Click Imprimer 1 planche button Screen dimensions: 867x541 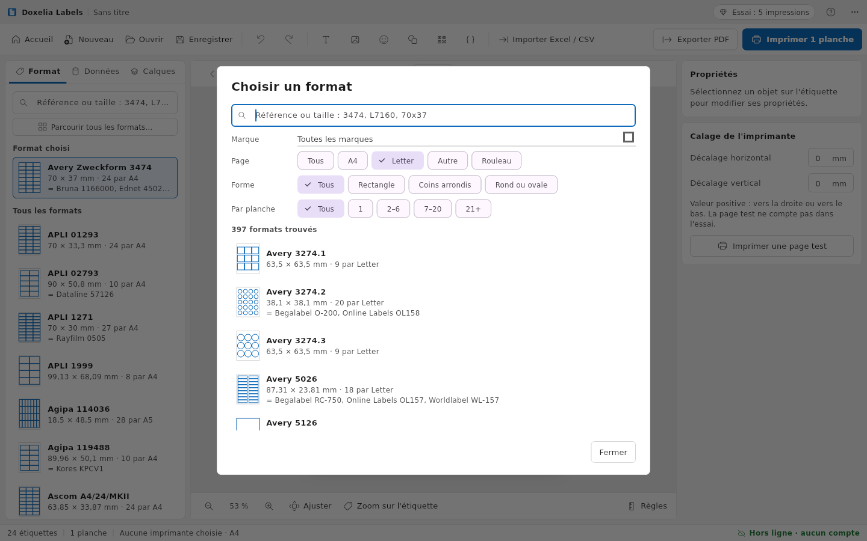pos(802,40)
